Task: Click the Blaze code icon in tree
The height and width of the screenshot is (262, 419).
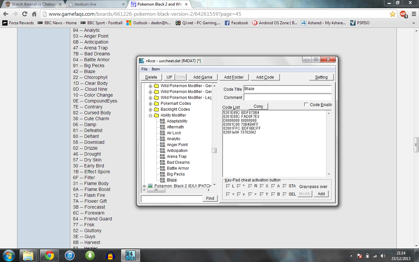Action: [162, 180]
